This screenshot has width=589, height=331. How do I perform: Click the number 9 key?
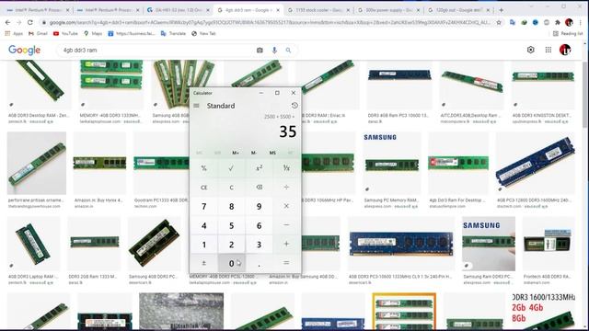[259, 206]
